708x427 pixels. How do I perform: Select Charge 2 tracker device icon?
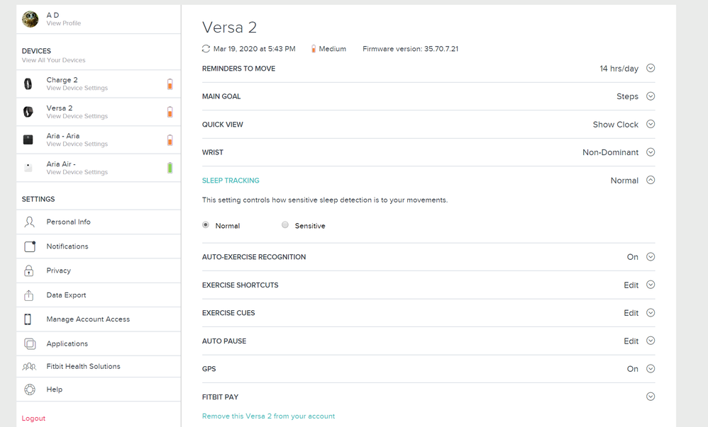28,84
